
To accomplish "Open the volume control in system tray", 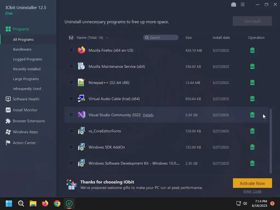I will 245,203.
